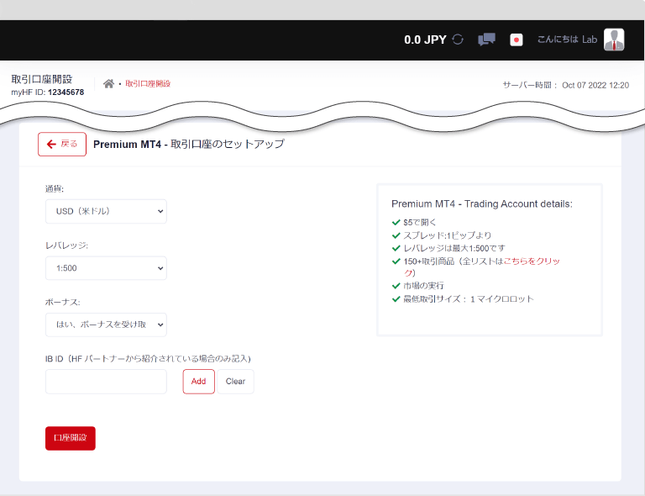This screenshot has width=645, height=496.
Task: Click the $5で開く checklist item
Action: click(x=420, y=222)
